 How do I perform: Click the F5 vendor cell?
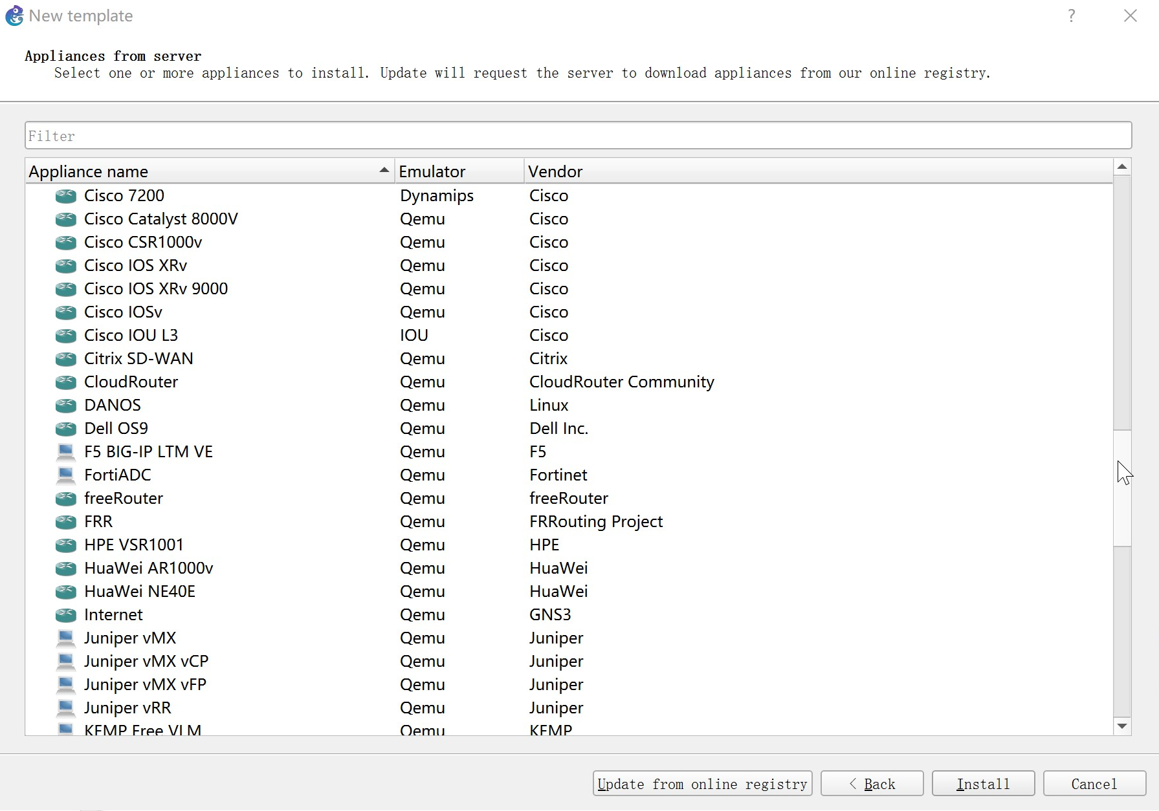[538, 452]
